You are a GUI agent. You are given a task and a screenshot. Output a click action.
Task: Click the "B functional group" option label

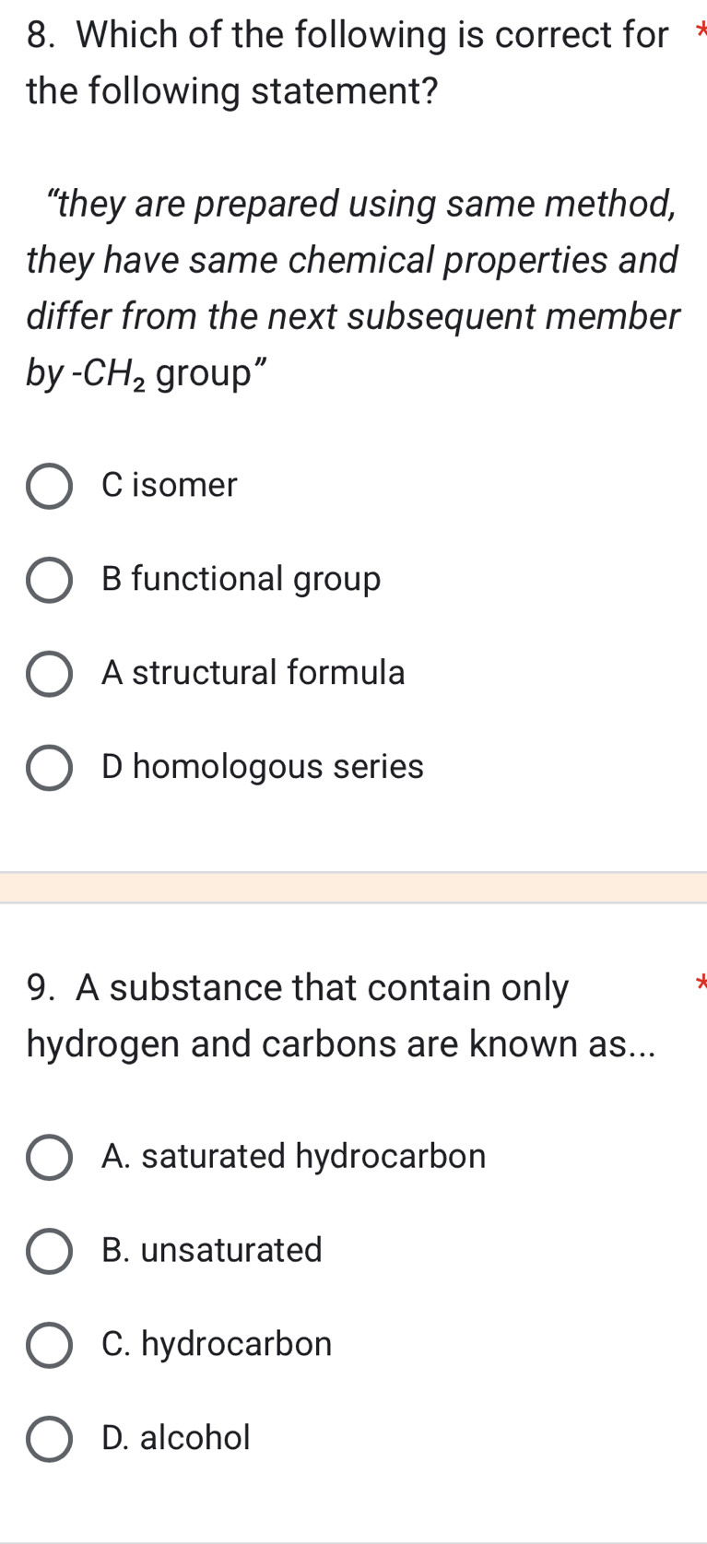(241, 580)
